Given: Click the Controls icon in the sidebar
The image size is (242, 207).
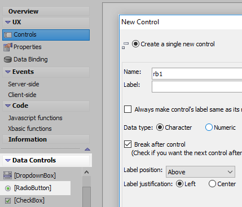Looking at the screenshot, I should pos(8,35).
